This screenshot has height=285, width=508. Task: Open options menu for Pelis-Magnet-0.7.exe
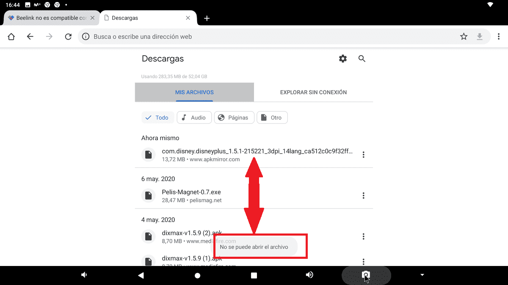click(363, 196)
